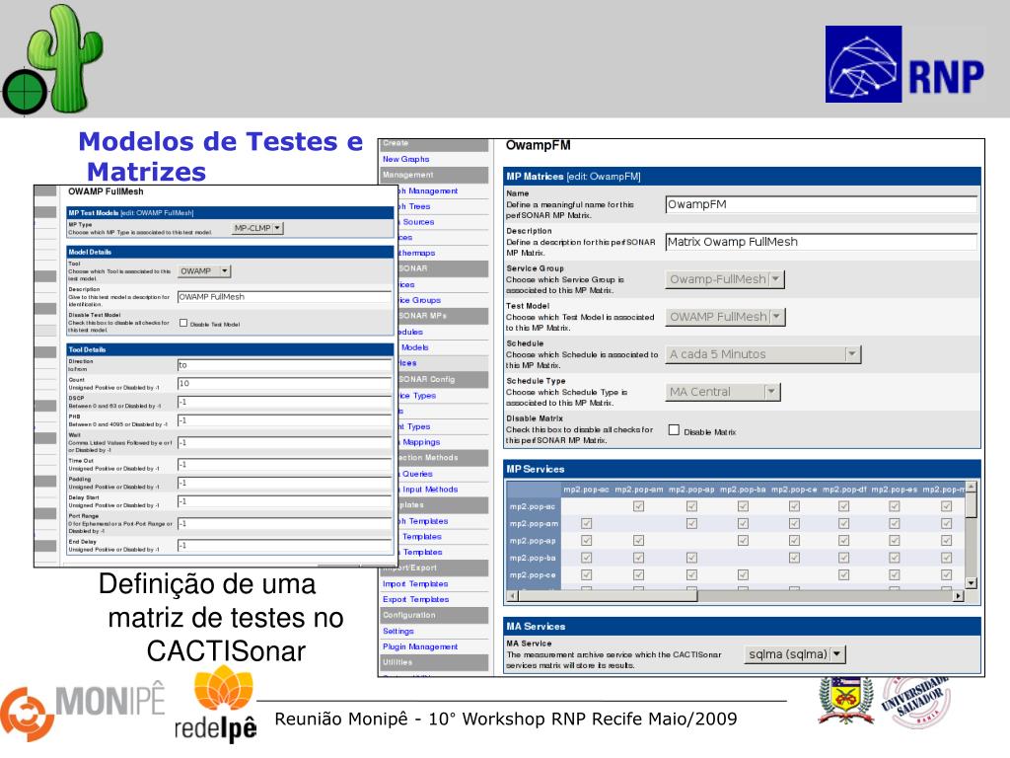Image resolution: width=1010 pixels, height=758 pixels.
Task: Click the MP Services horizontal scrollbar left arrow
Action: (x=513, y=596)
